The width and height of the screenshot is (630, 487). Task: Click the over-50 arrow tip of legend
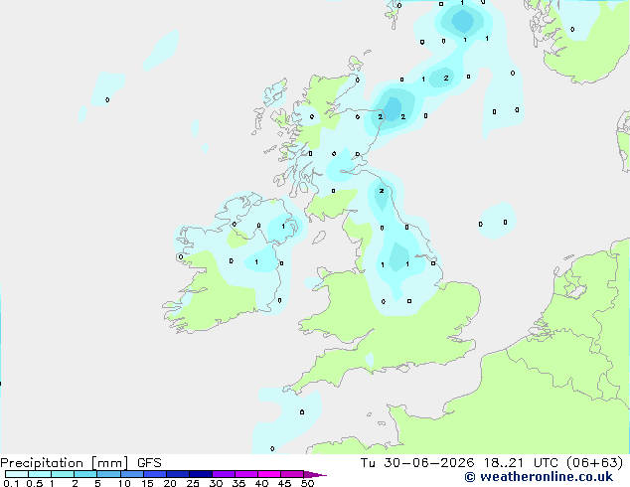315,475
